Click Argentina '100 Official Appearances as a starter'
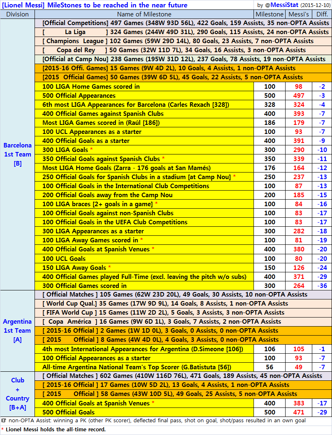The height and width of the screenshot is (435, 332). pyautogui.click(x=144, y=358)
